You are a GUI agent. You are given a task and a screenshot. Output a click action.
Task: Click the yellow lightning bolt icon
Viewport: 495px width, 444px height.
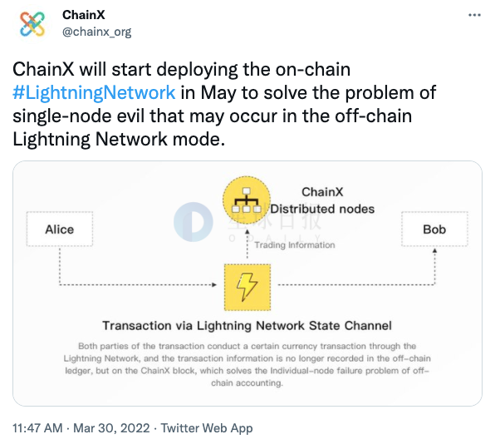(x=247, y=287)
